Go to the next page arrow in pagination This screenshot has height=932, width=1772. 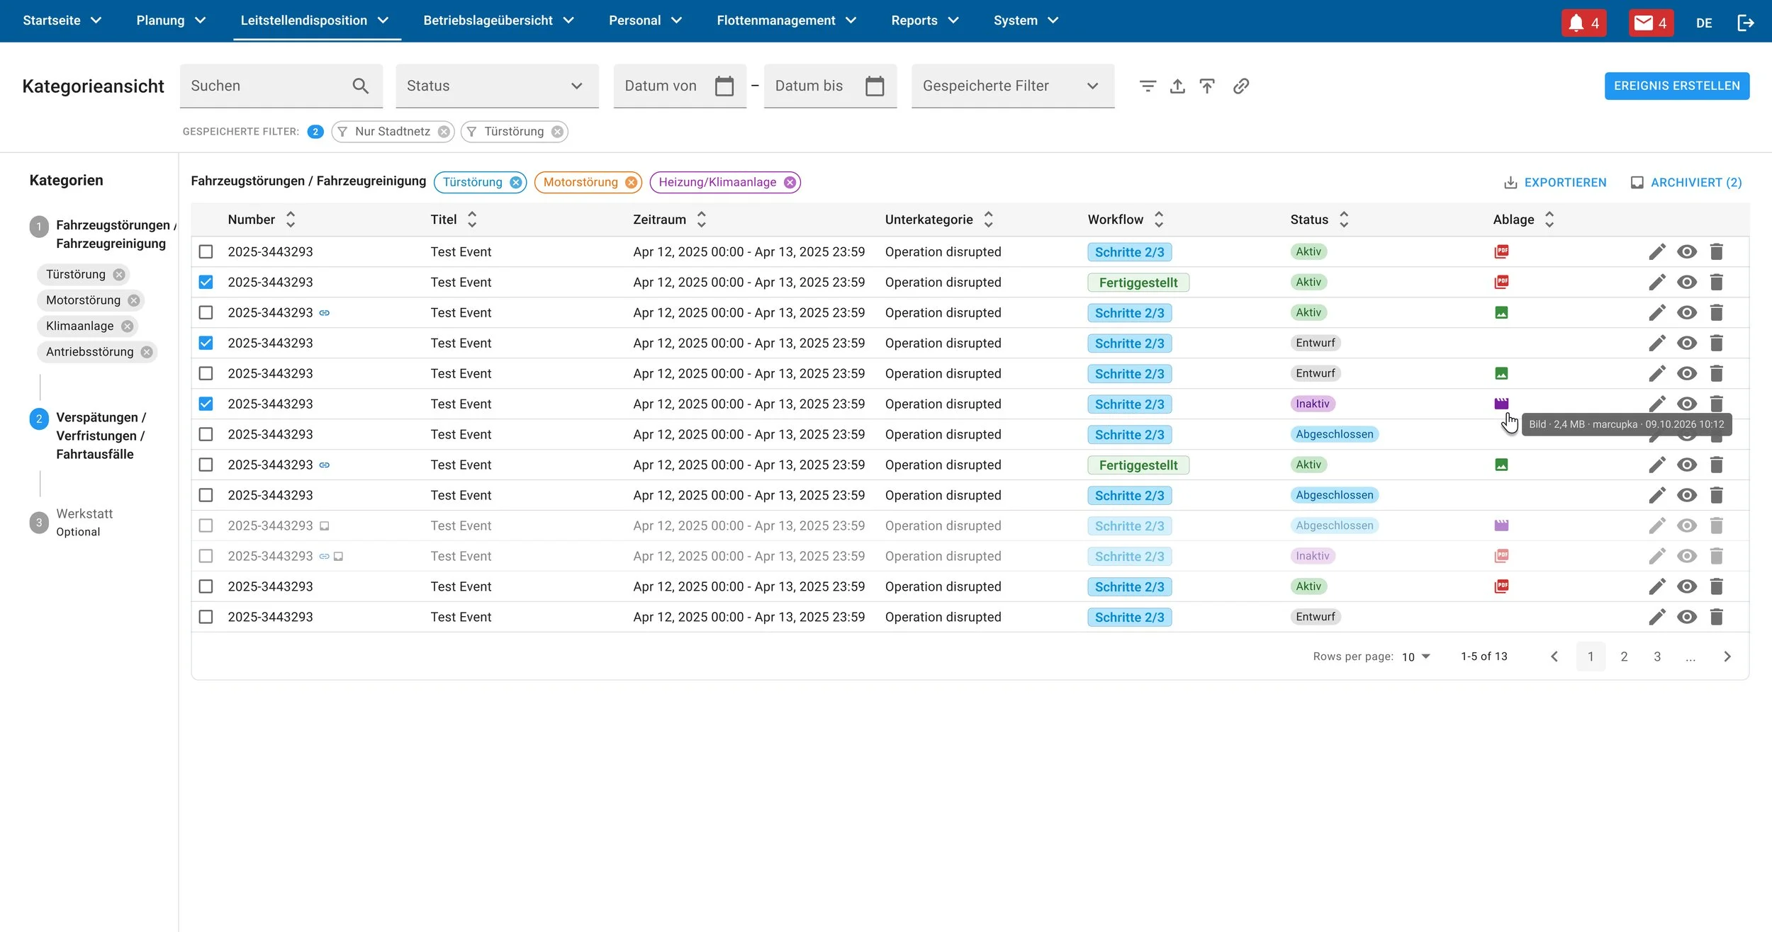(1727, 657)
